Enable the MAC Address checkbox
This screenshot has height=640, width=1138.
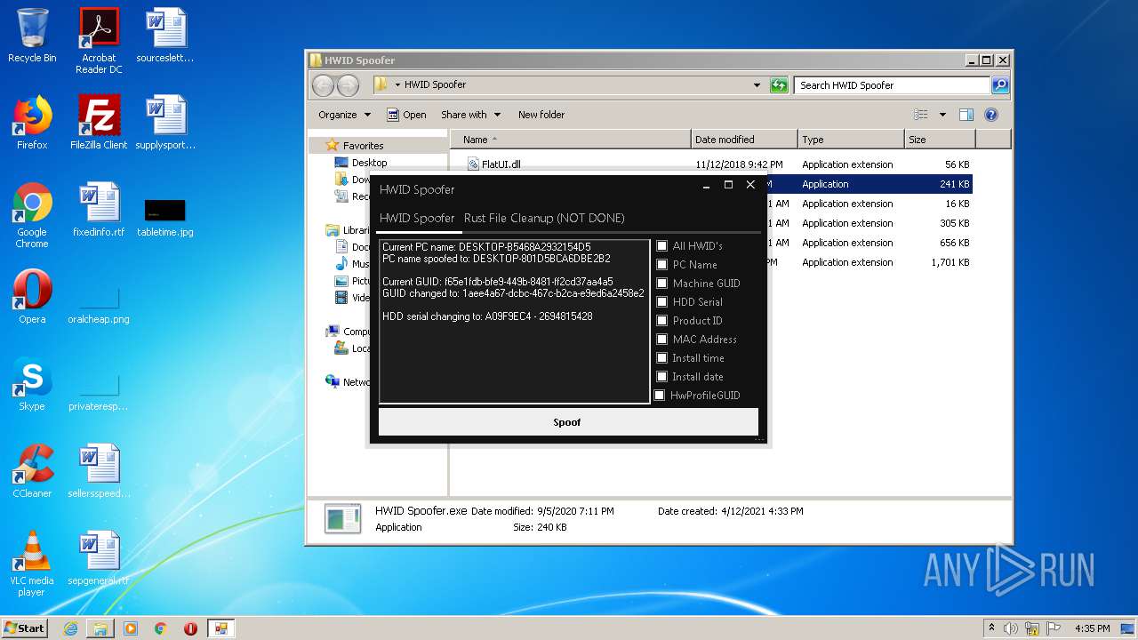coord(661,340)
